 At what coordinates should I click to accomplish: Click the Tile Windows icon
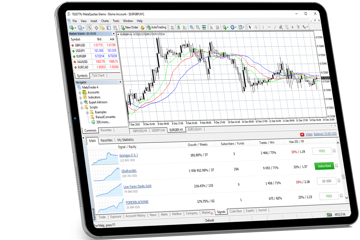[204, 27]
